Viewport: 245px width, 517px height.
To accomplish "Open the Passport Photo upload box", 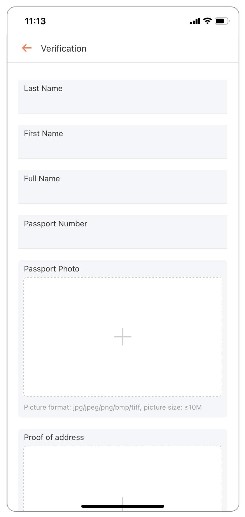I will coord(123,337).
